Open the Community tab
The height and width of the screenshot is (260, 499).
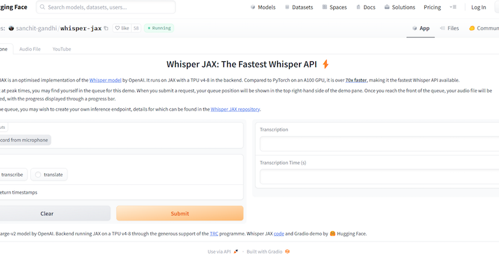coord(484,28)
